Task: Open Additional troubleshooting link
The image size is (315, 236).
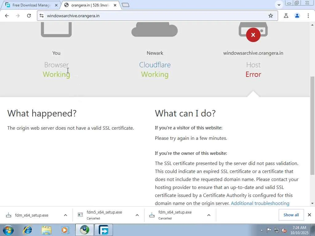Action: click(260, 203)
